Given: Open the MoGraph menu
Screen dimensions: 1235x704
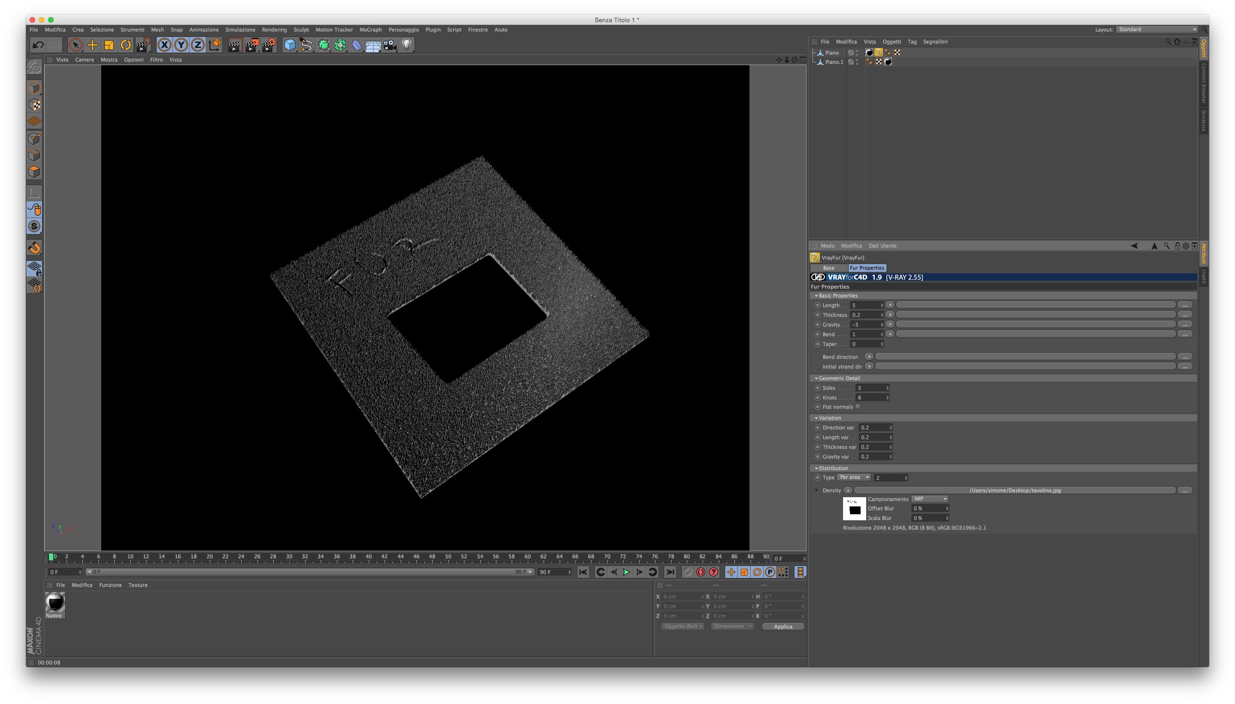Looking at the screenshot, I should tap(370, 30).
